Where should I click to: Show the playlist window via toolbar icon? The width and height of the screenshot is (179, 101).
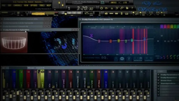106,13
